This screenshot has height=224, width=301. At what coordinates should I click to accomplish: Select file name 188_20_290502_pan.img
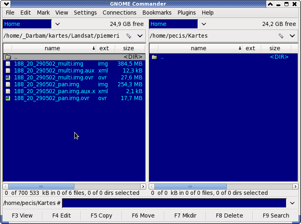[46, 85]
